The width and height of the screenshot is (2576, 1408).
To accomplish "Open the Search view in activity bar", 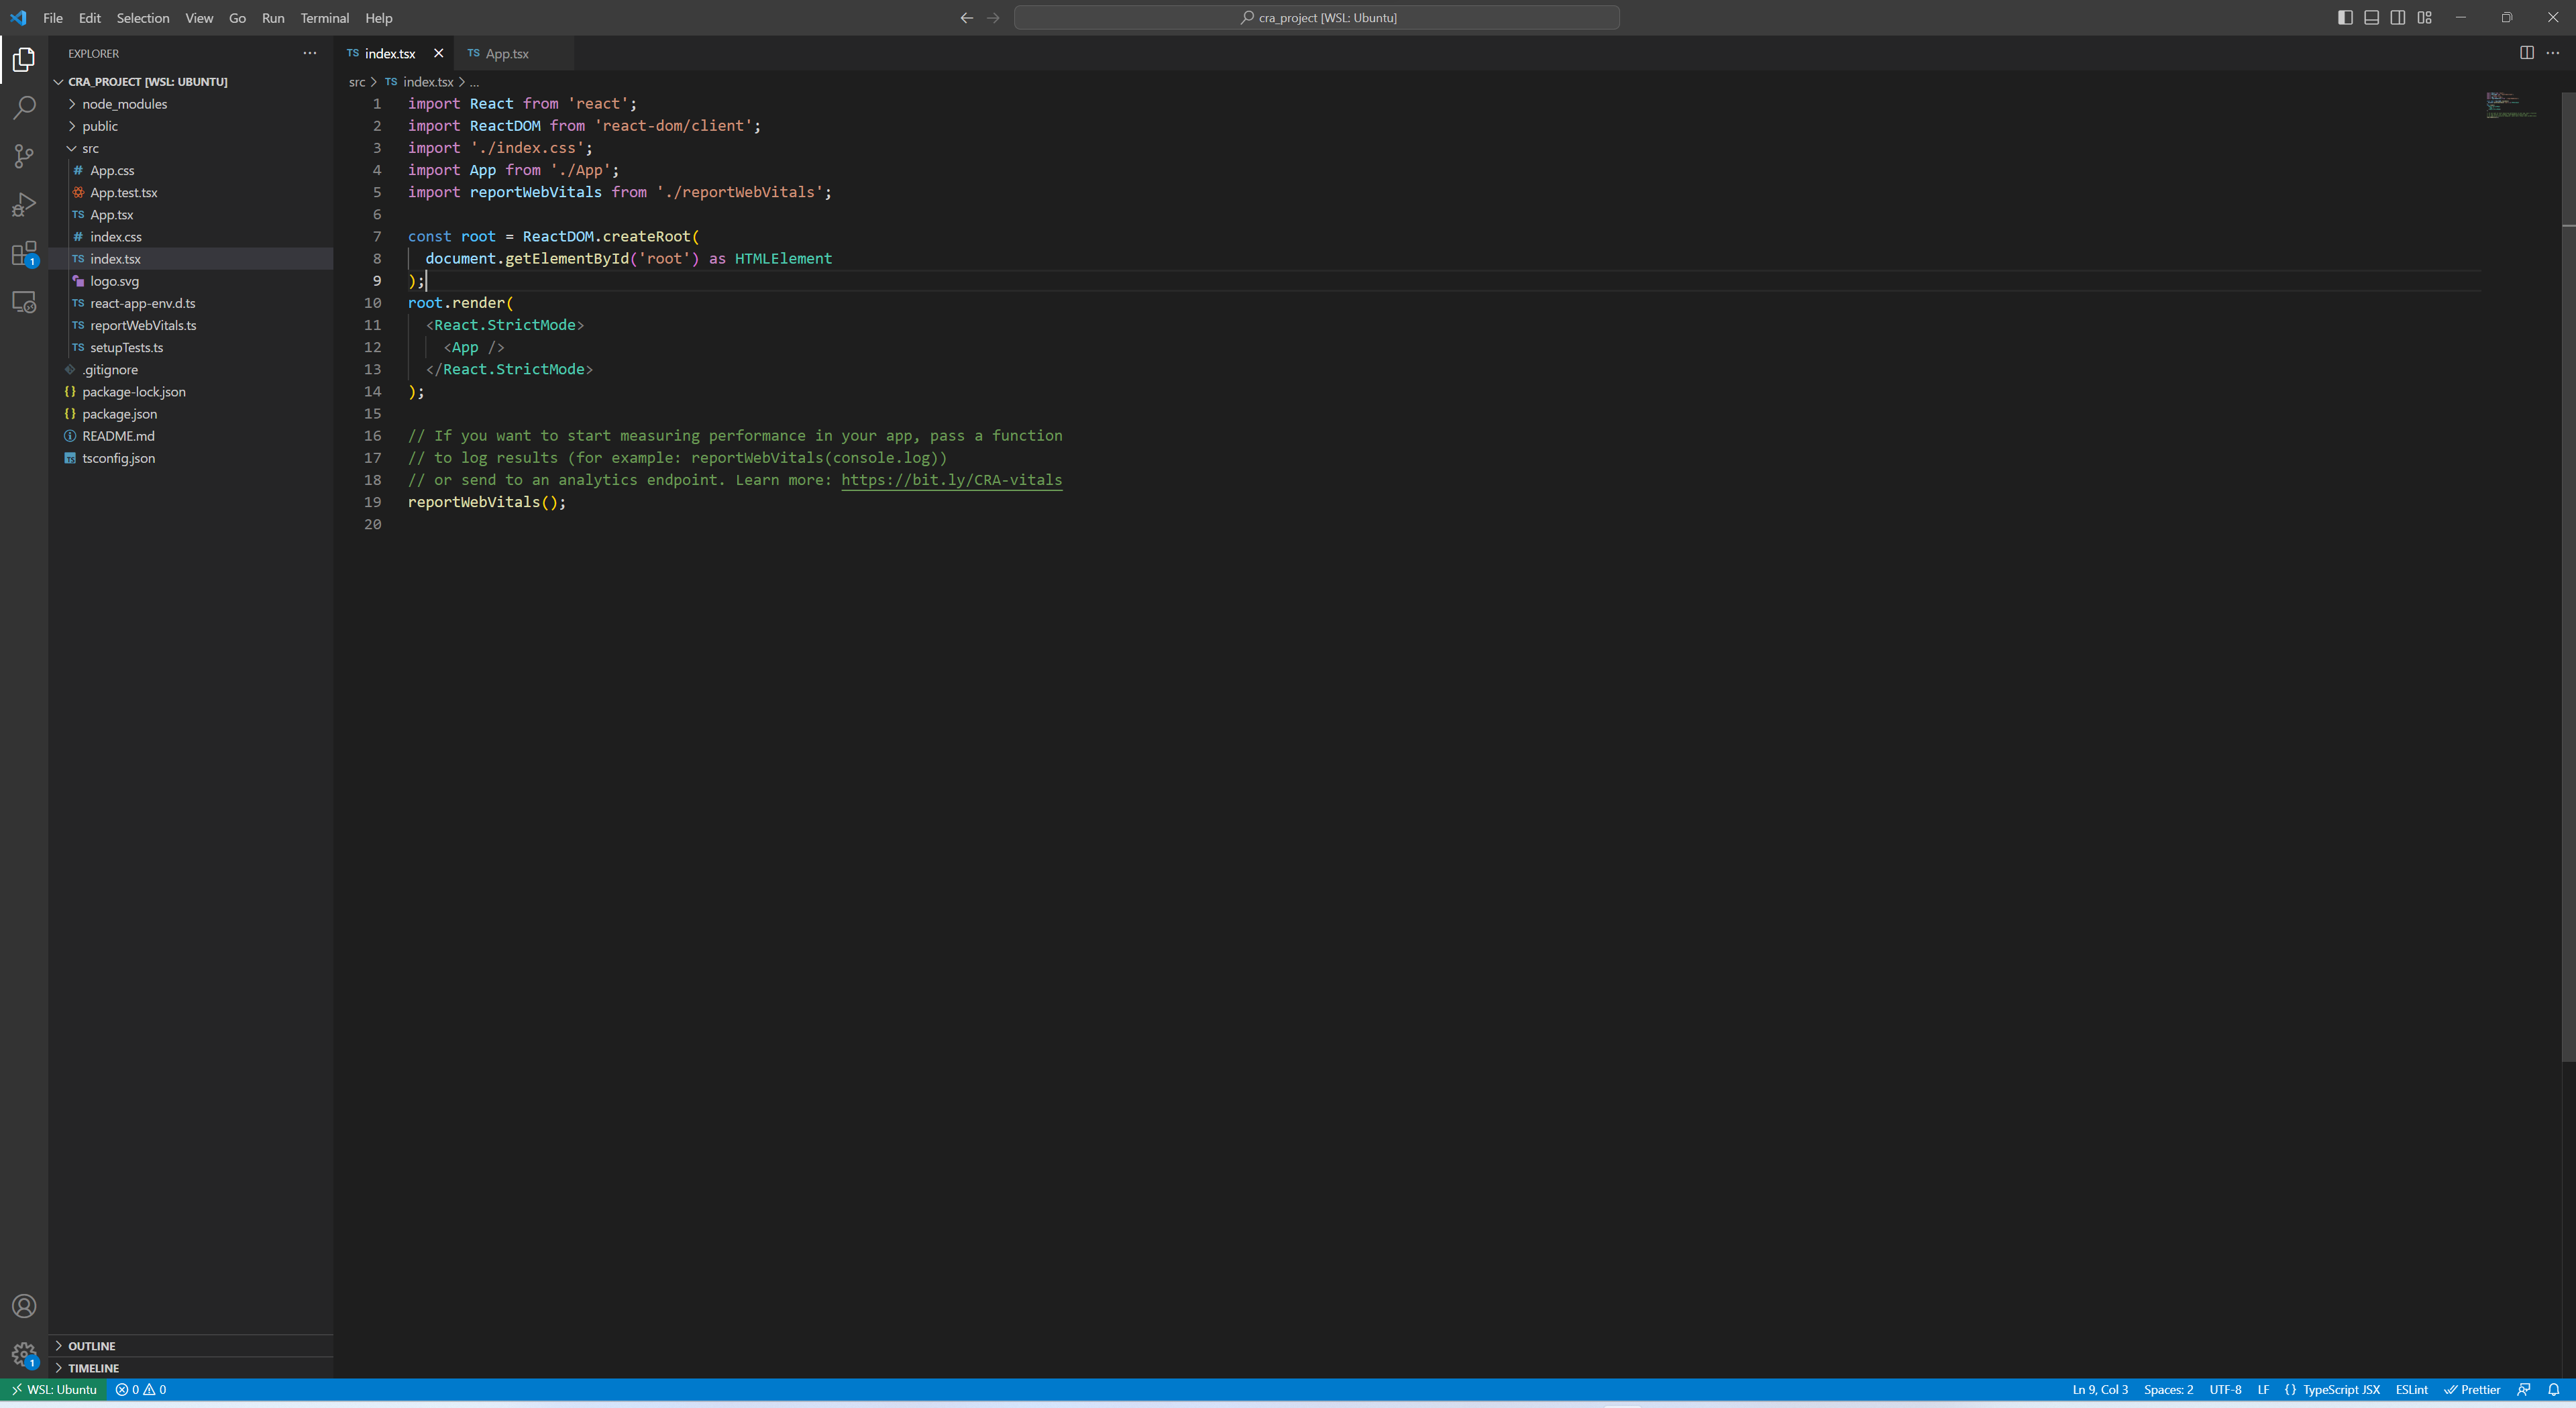I will pyautogui.click(x=24, y=108).
